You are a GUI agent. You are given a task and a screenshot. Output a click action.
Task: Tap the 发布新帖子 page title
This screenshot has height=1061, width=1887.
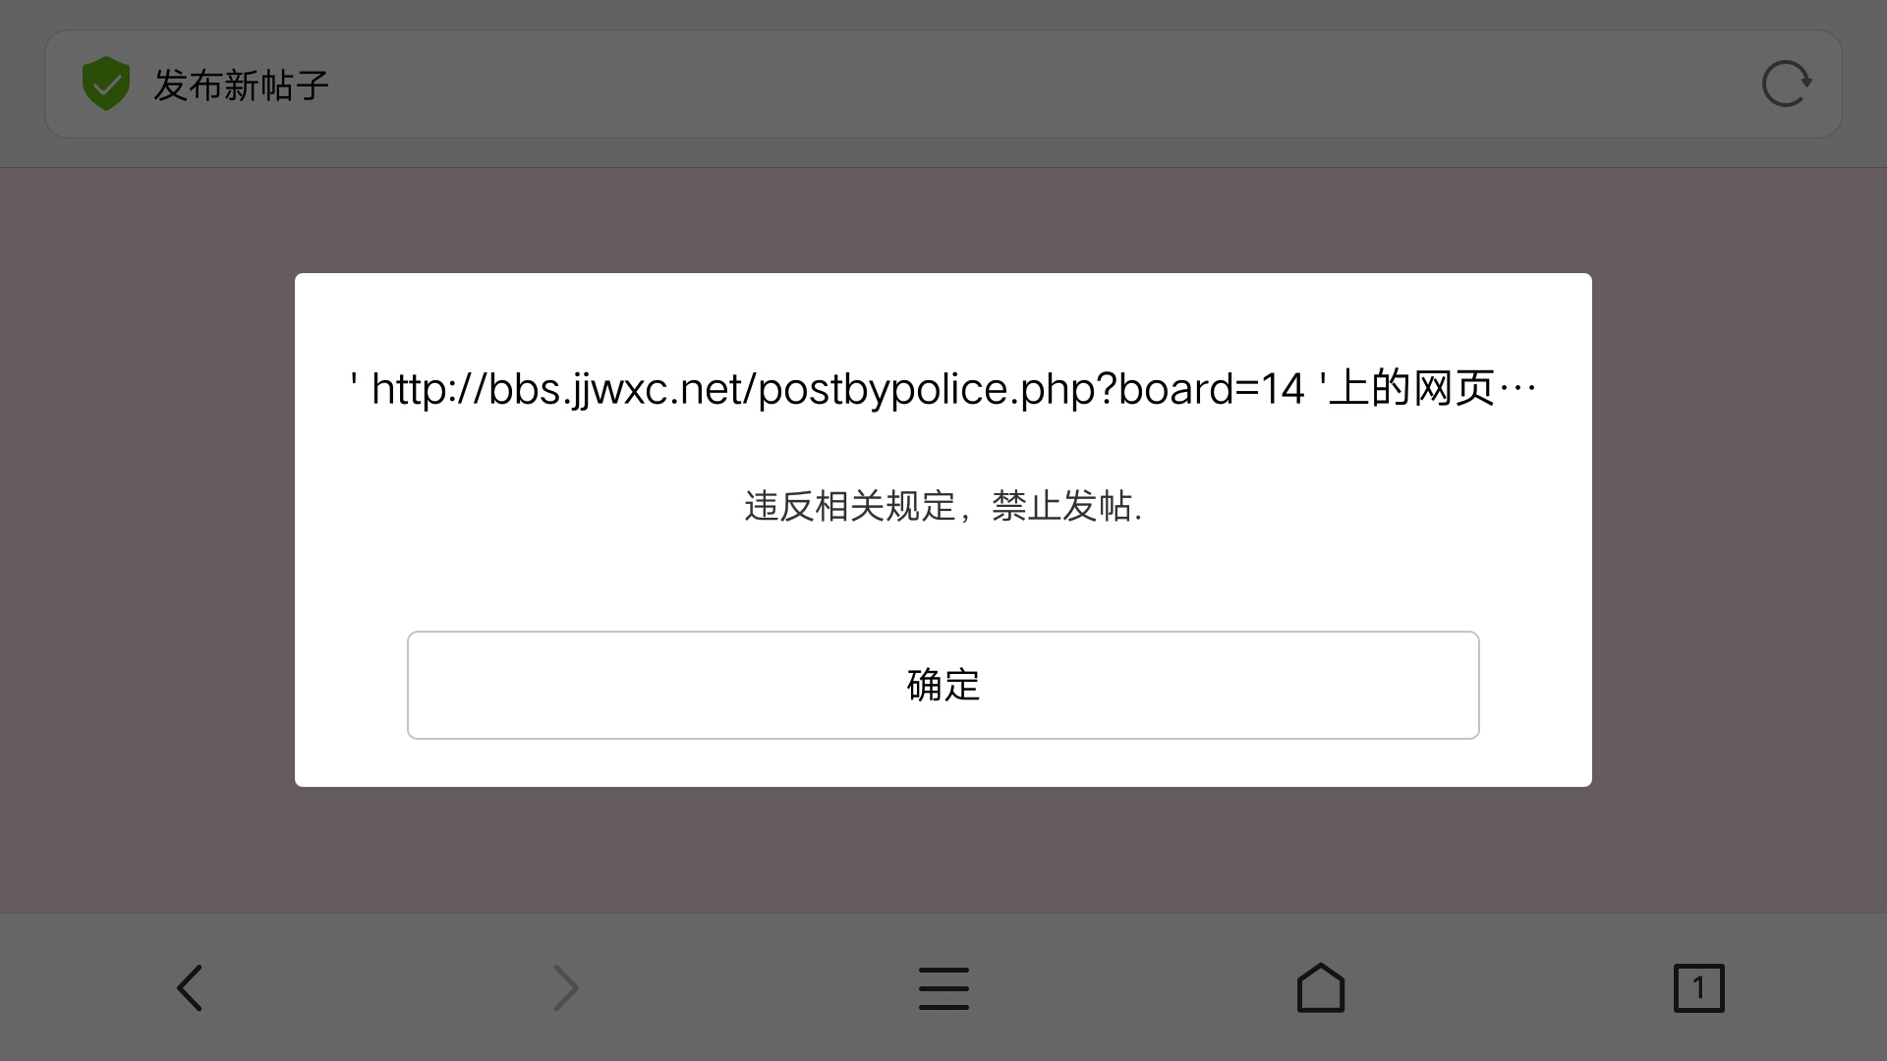click(x=241, y=84)
